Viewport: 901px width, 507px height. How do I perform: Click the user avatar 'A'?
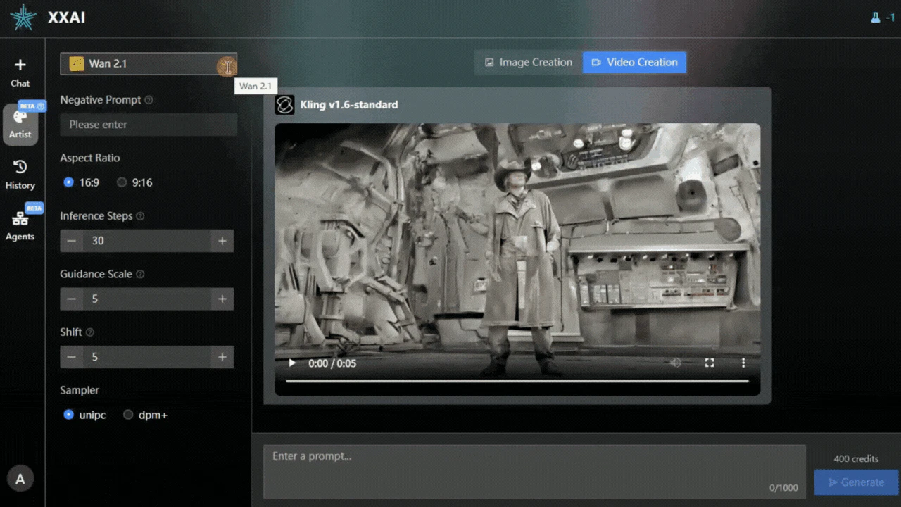pos(20,479)
